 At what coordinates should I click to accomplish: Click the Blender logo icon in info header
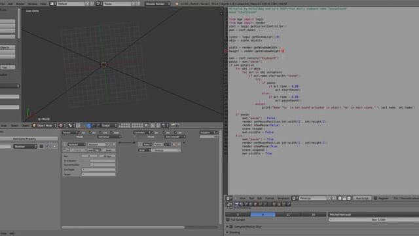point(177,4)
